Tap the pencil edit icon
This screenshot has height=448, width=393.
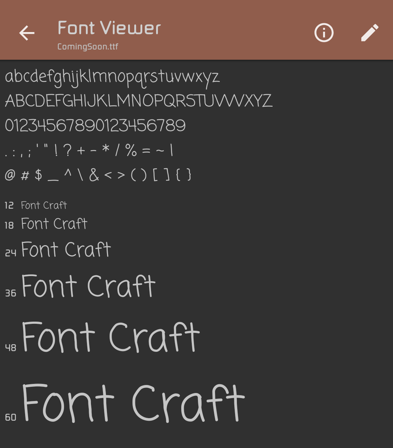(370, 33)
